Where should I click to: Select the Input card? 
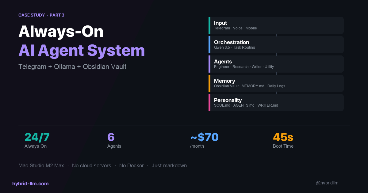[x=276, y=25]
